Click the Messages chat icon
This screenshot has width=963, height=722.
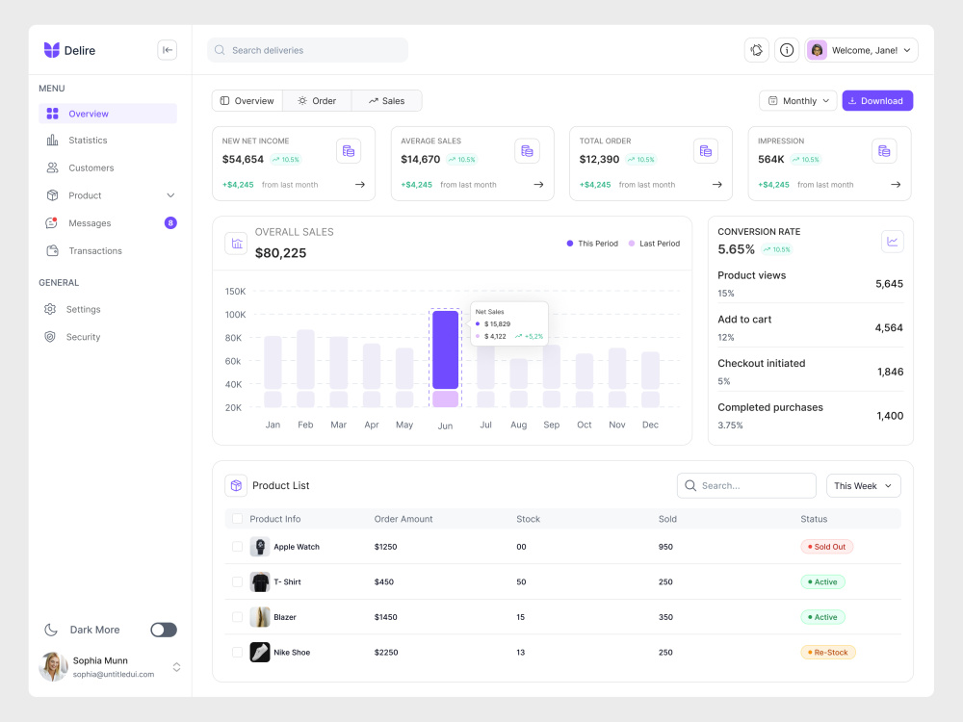coord(52,223)
